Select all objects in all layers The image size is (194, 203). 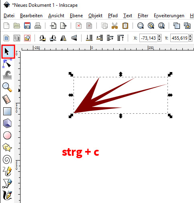[x=17, y=38]
